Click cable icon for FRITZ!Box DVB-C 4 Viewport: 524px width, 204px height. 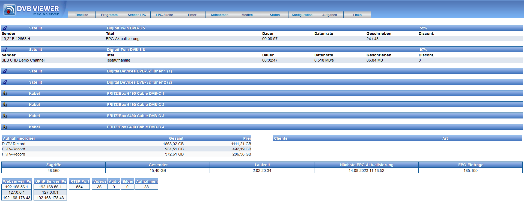tap(5, 127)
